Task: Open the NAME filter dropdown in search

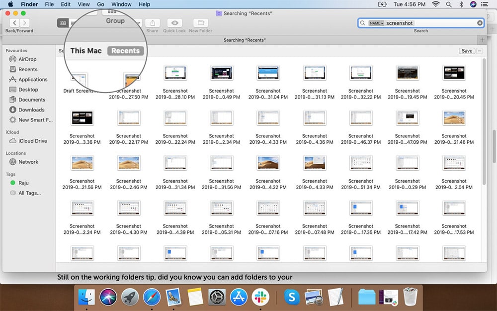Action: 376,23
